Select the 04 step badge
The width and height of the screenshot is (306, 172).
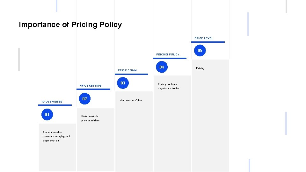162,67
